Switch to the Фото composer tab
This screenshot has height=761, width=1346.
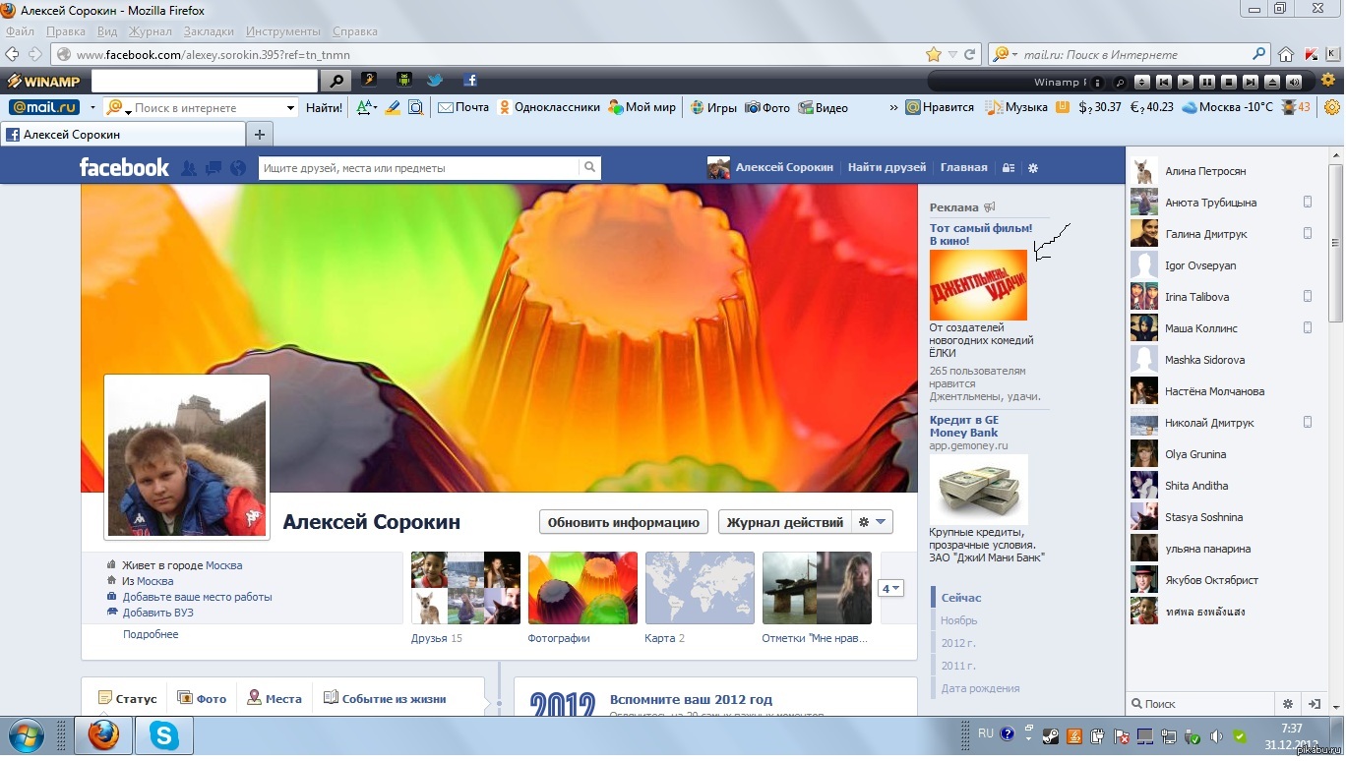click(x=202, y=699)
